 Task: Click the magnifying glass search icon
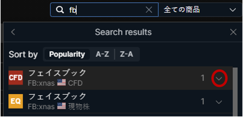pos(60,10)
